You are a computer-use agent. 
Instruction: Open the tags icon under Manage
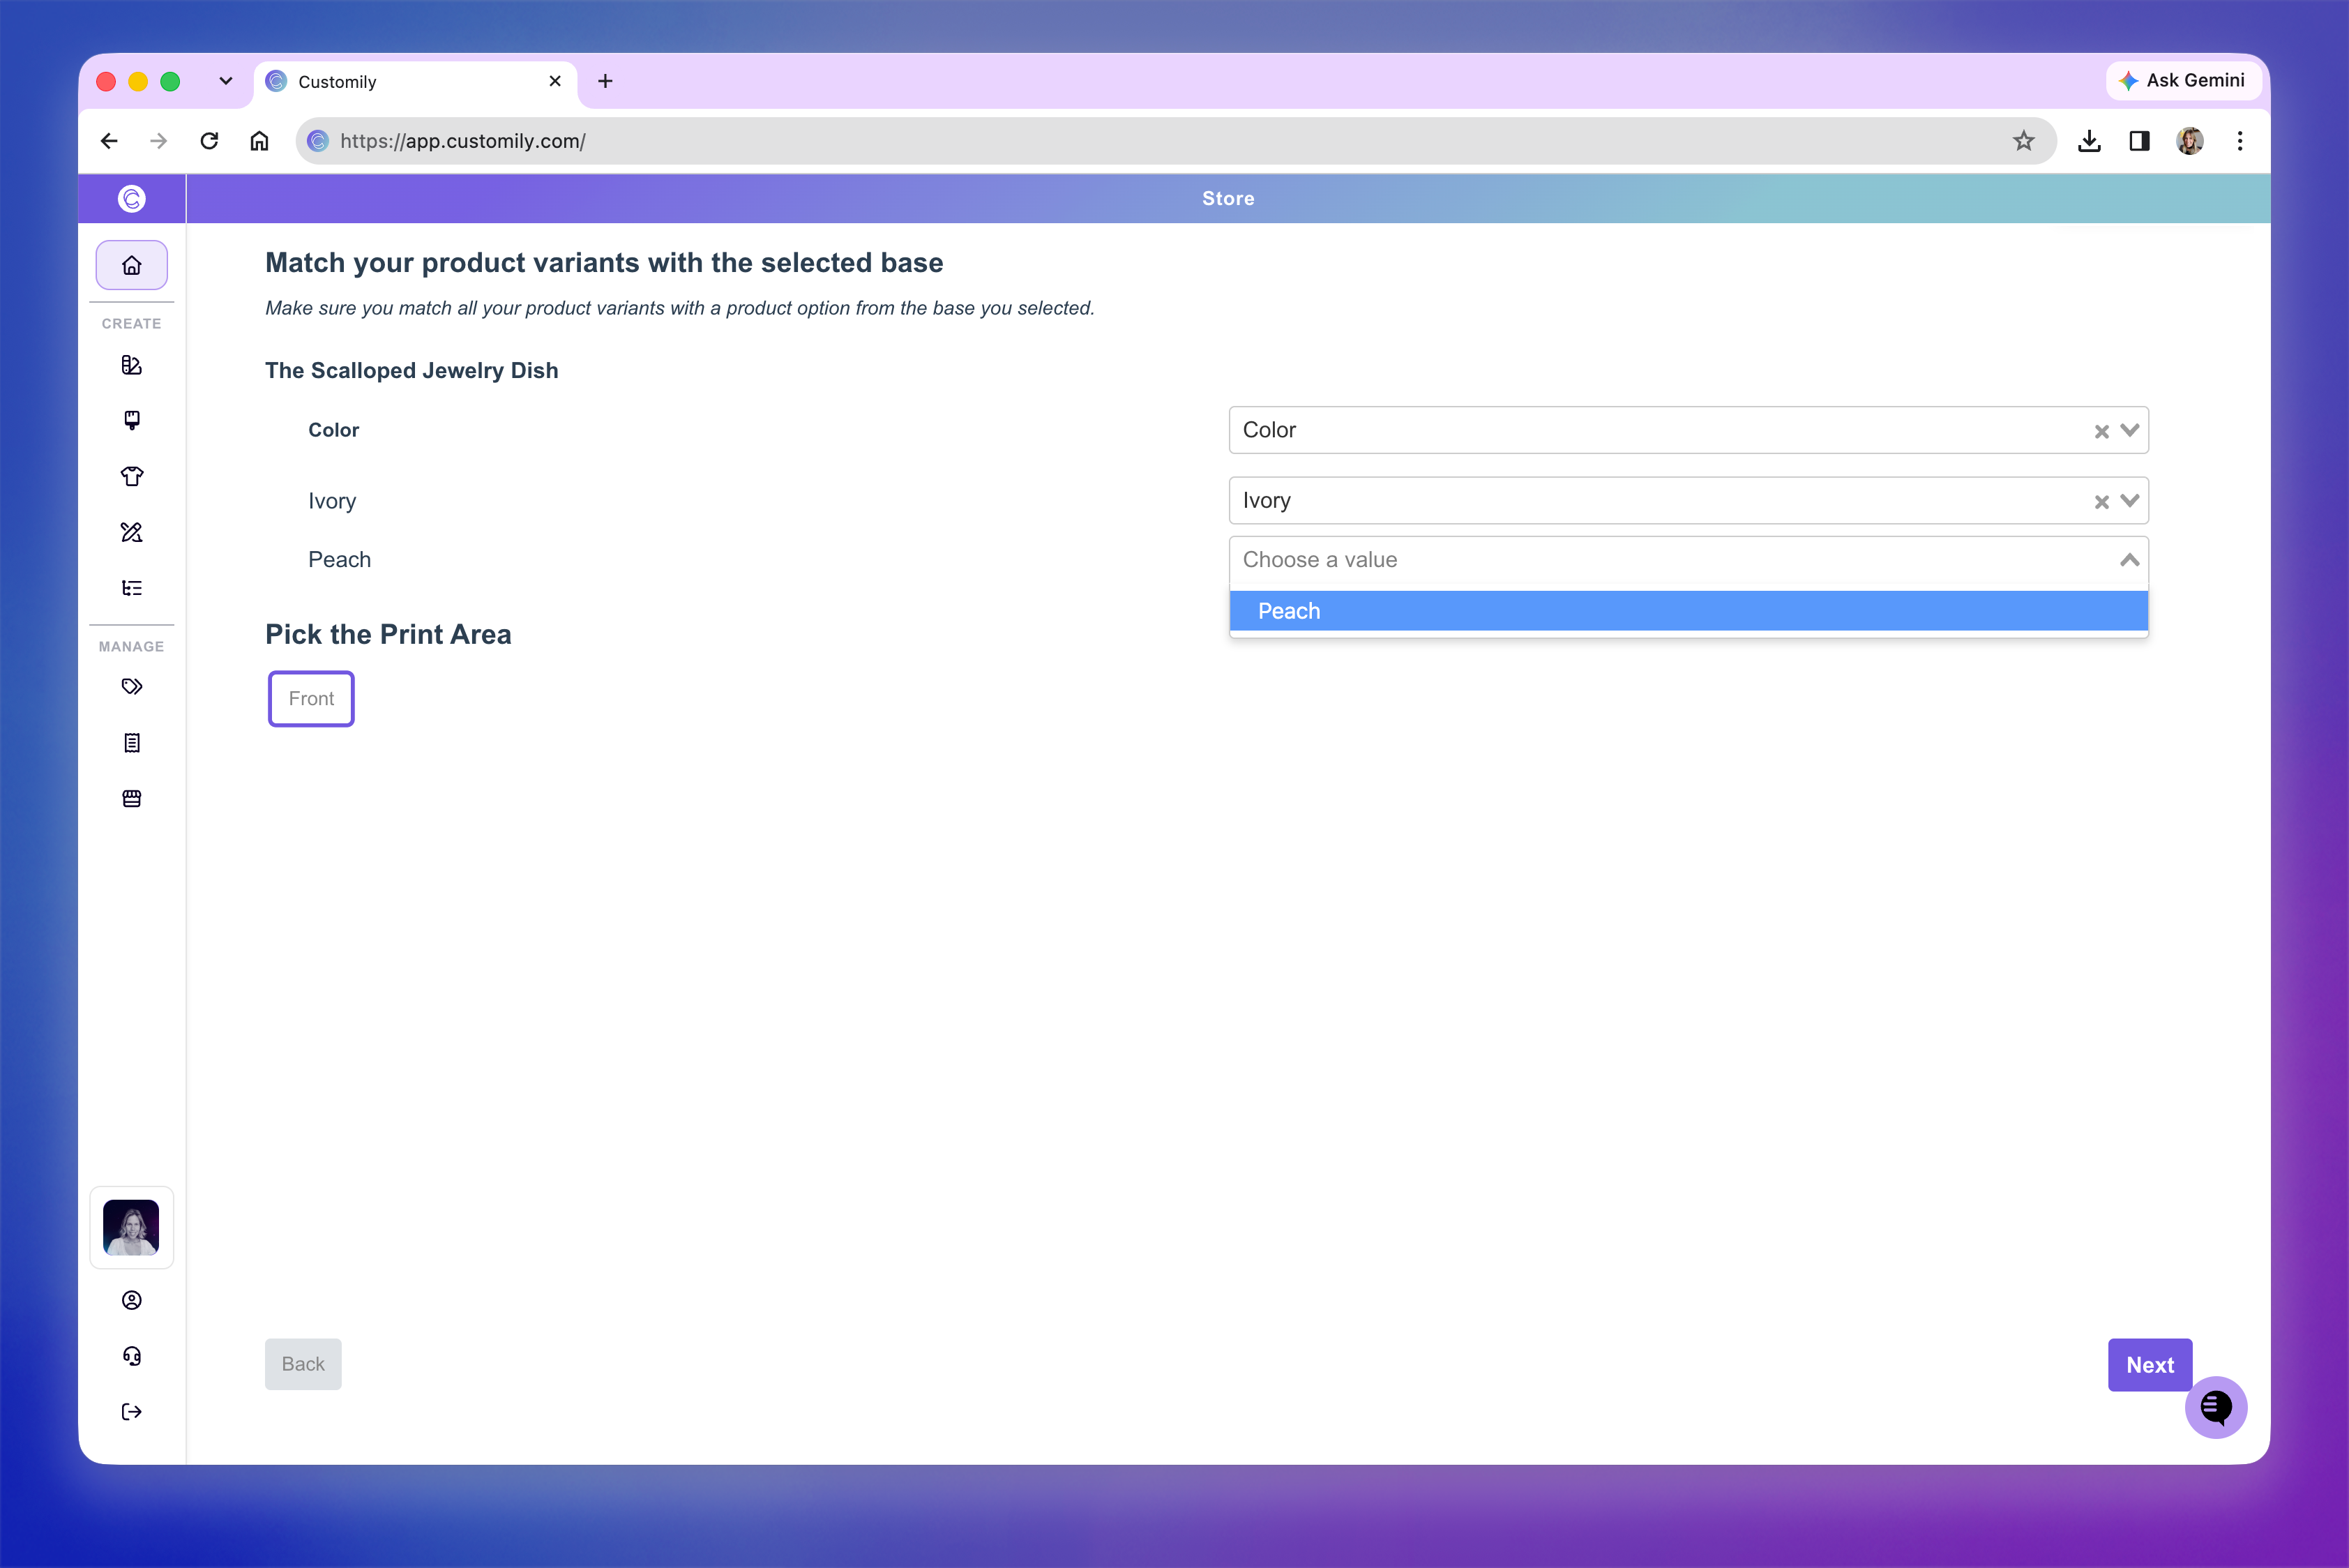(x=131, y=687)
